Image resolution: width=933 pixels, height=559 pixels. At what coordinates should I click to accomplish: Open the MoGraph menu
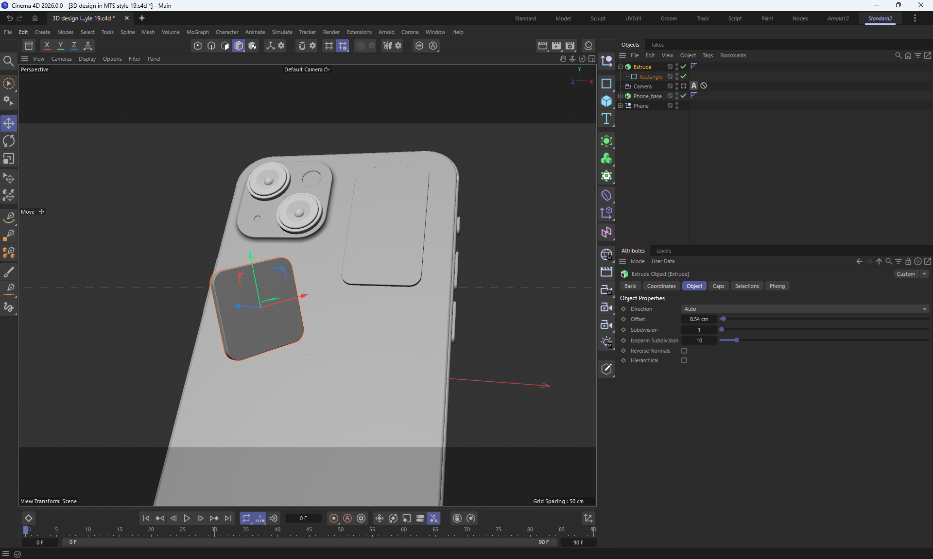197,32
